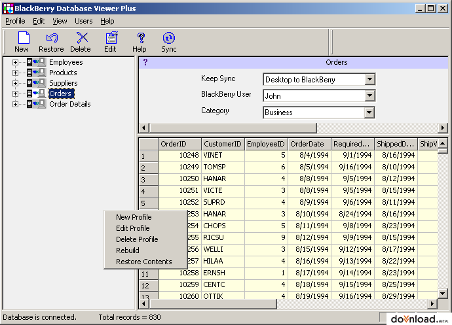Click the data grid's horizontal scrollbar thumb

click(213, 303)
